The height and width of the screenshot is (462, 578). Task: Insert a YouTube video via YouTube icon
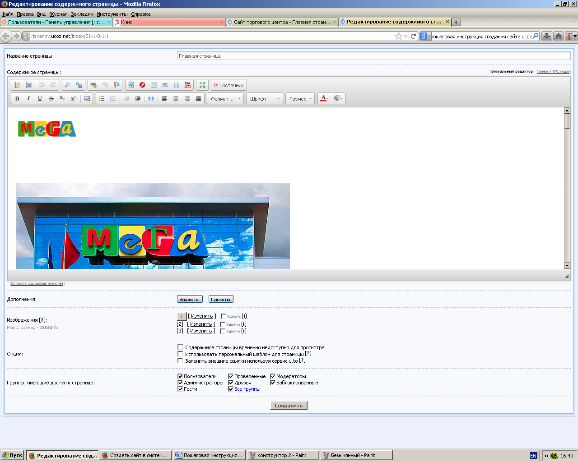pos(188,85)
